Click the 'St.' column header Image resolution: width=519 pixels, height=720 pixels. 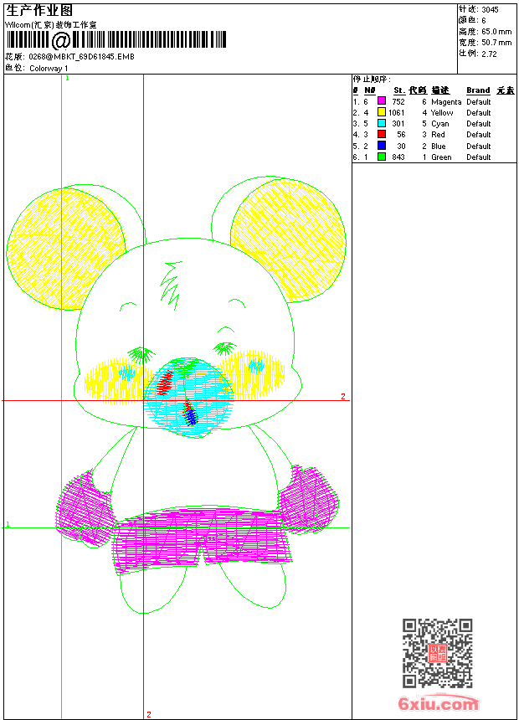click(x=399, y=90)
